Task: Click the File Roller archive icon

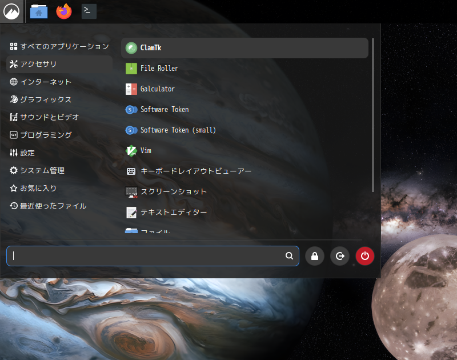Action: coord(131,69)
